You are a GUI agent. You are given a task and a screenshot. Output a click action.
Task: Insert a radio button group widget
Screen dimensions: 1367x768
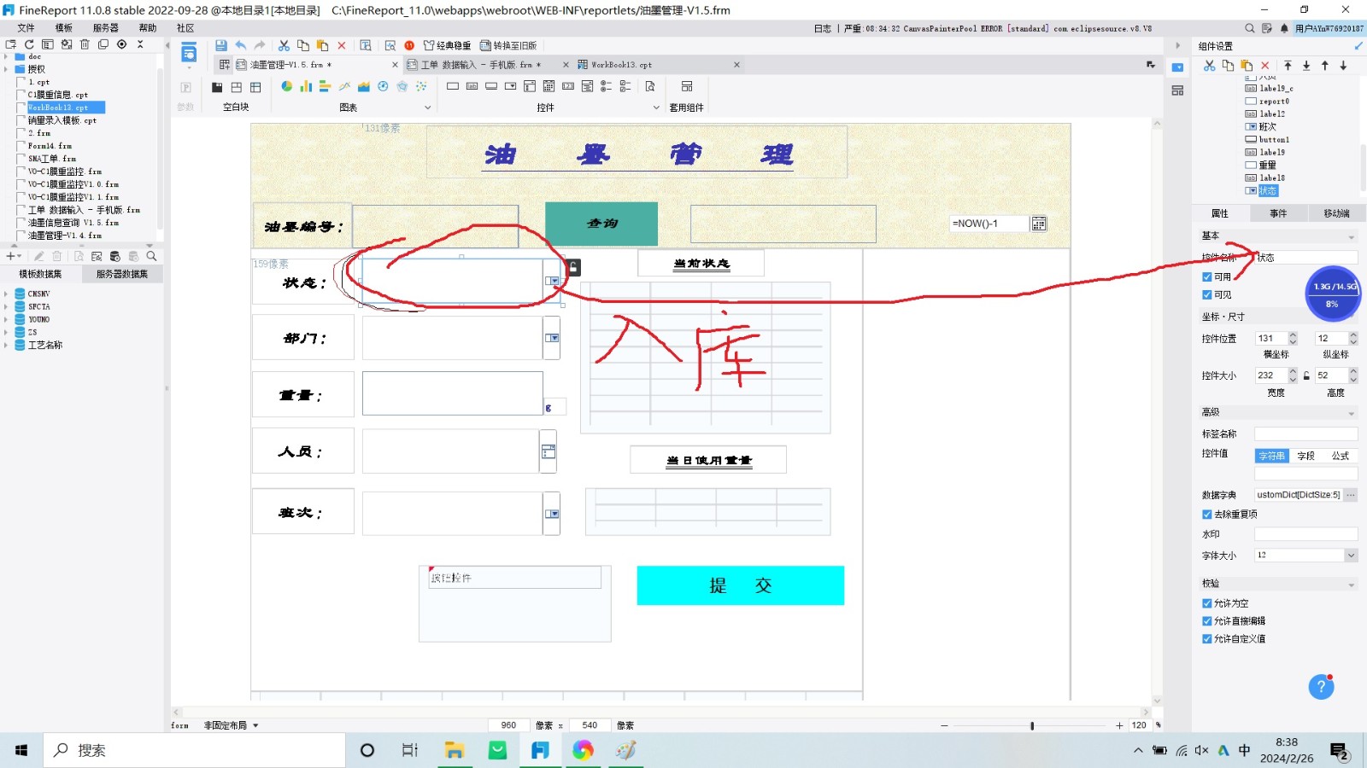pyautogui.click(x=606, y=86)
